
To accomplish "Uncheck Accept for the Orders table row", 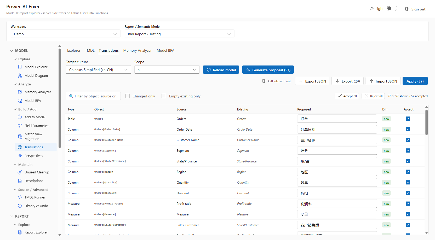I will pos(408,119).
